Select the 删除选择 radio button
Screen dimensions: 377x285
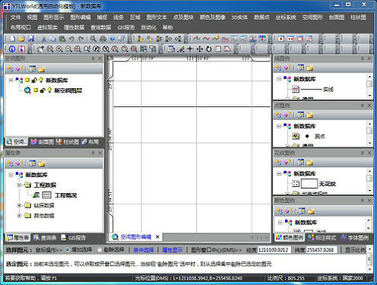(100, 249)
